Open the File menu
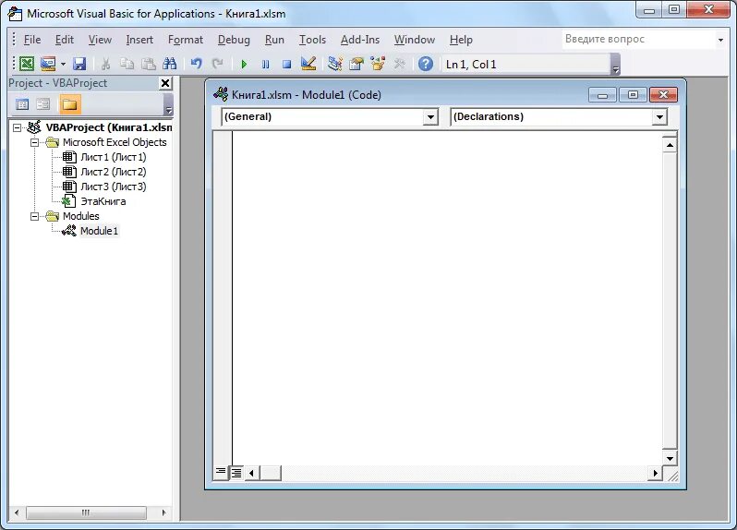This screenshot has height=530, width=737. tap(32, 40)
